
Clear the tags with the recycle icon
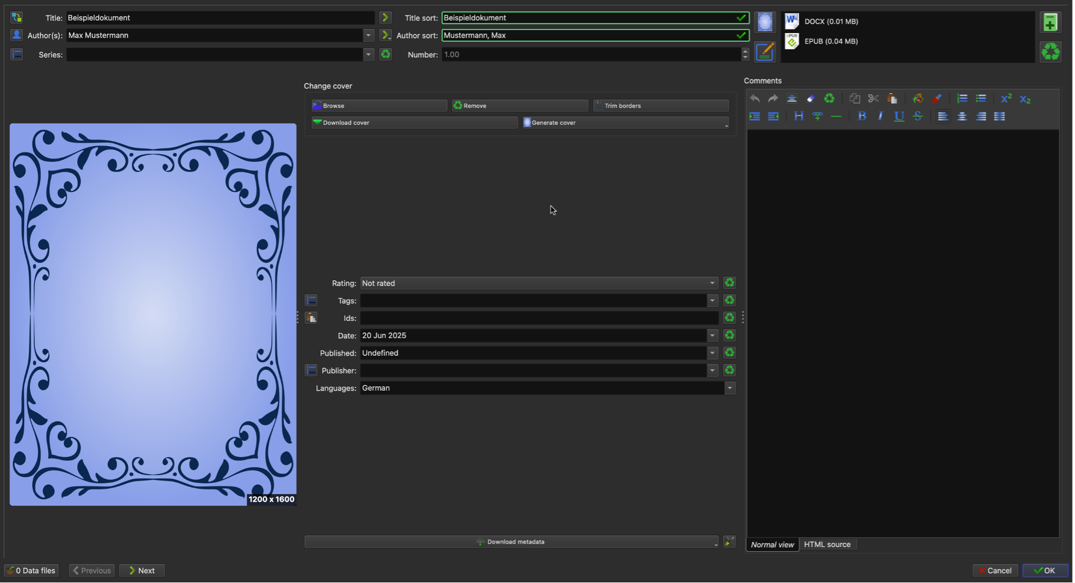(730, 300)
